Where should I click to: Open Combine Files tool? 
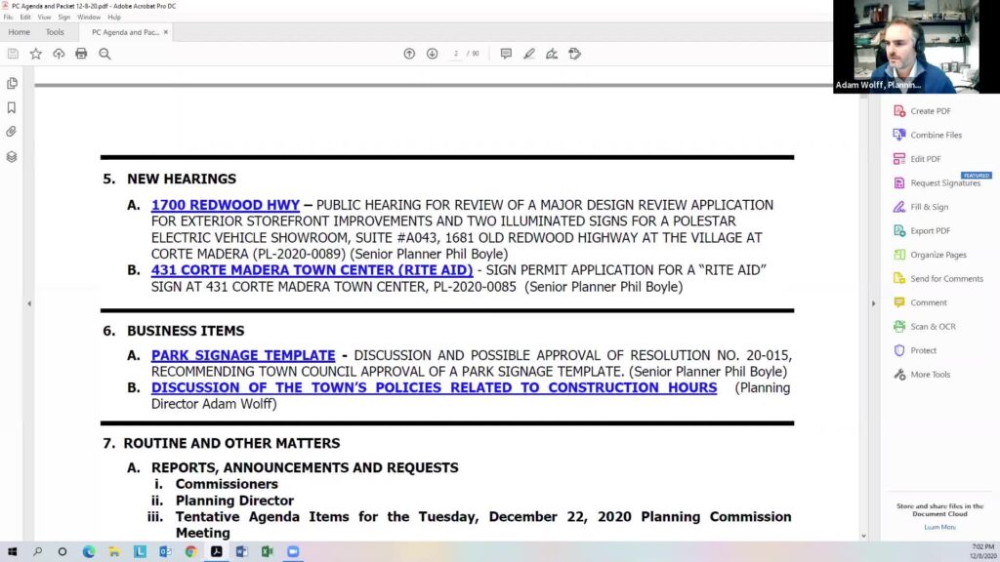928,135
